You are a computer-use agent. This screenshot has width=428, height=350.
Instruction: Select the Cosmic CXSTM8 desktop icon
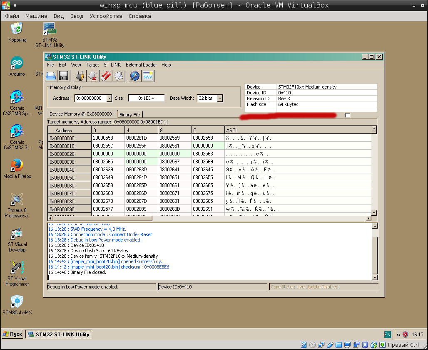tap(17, 103)
